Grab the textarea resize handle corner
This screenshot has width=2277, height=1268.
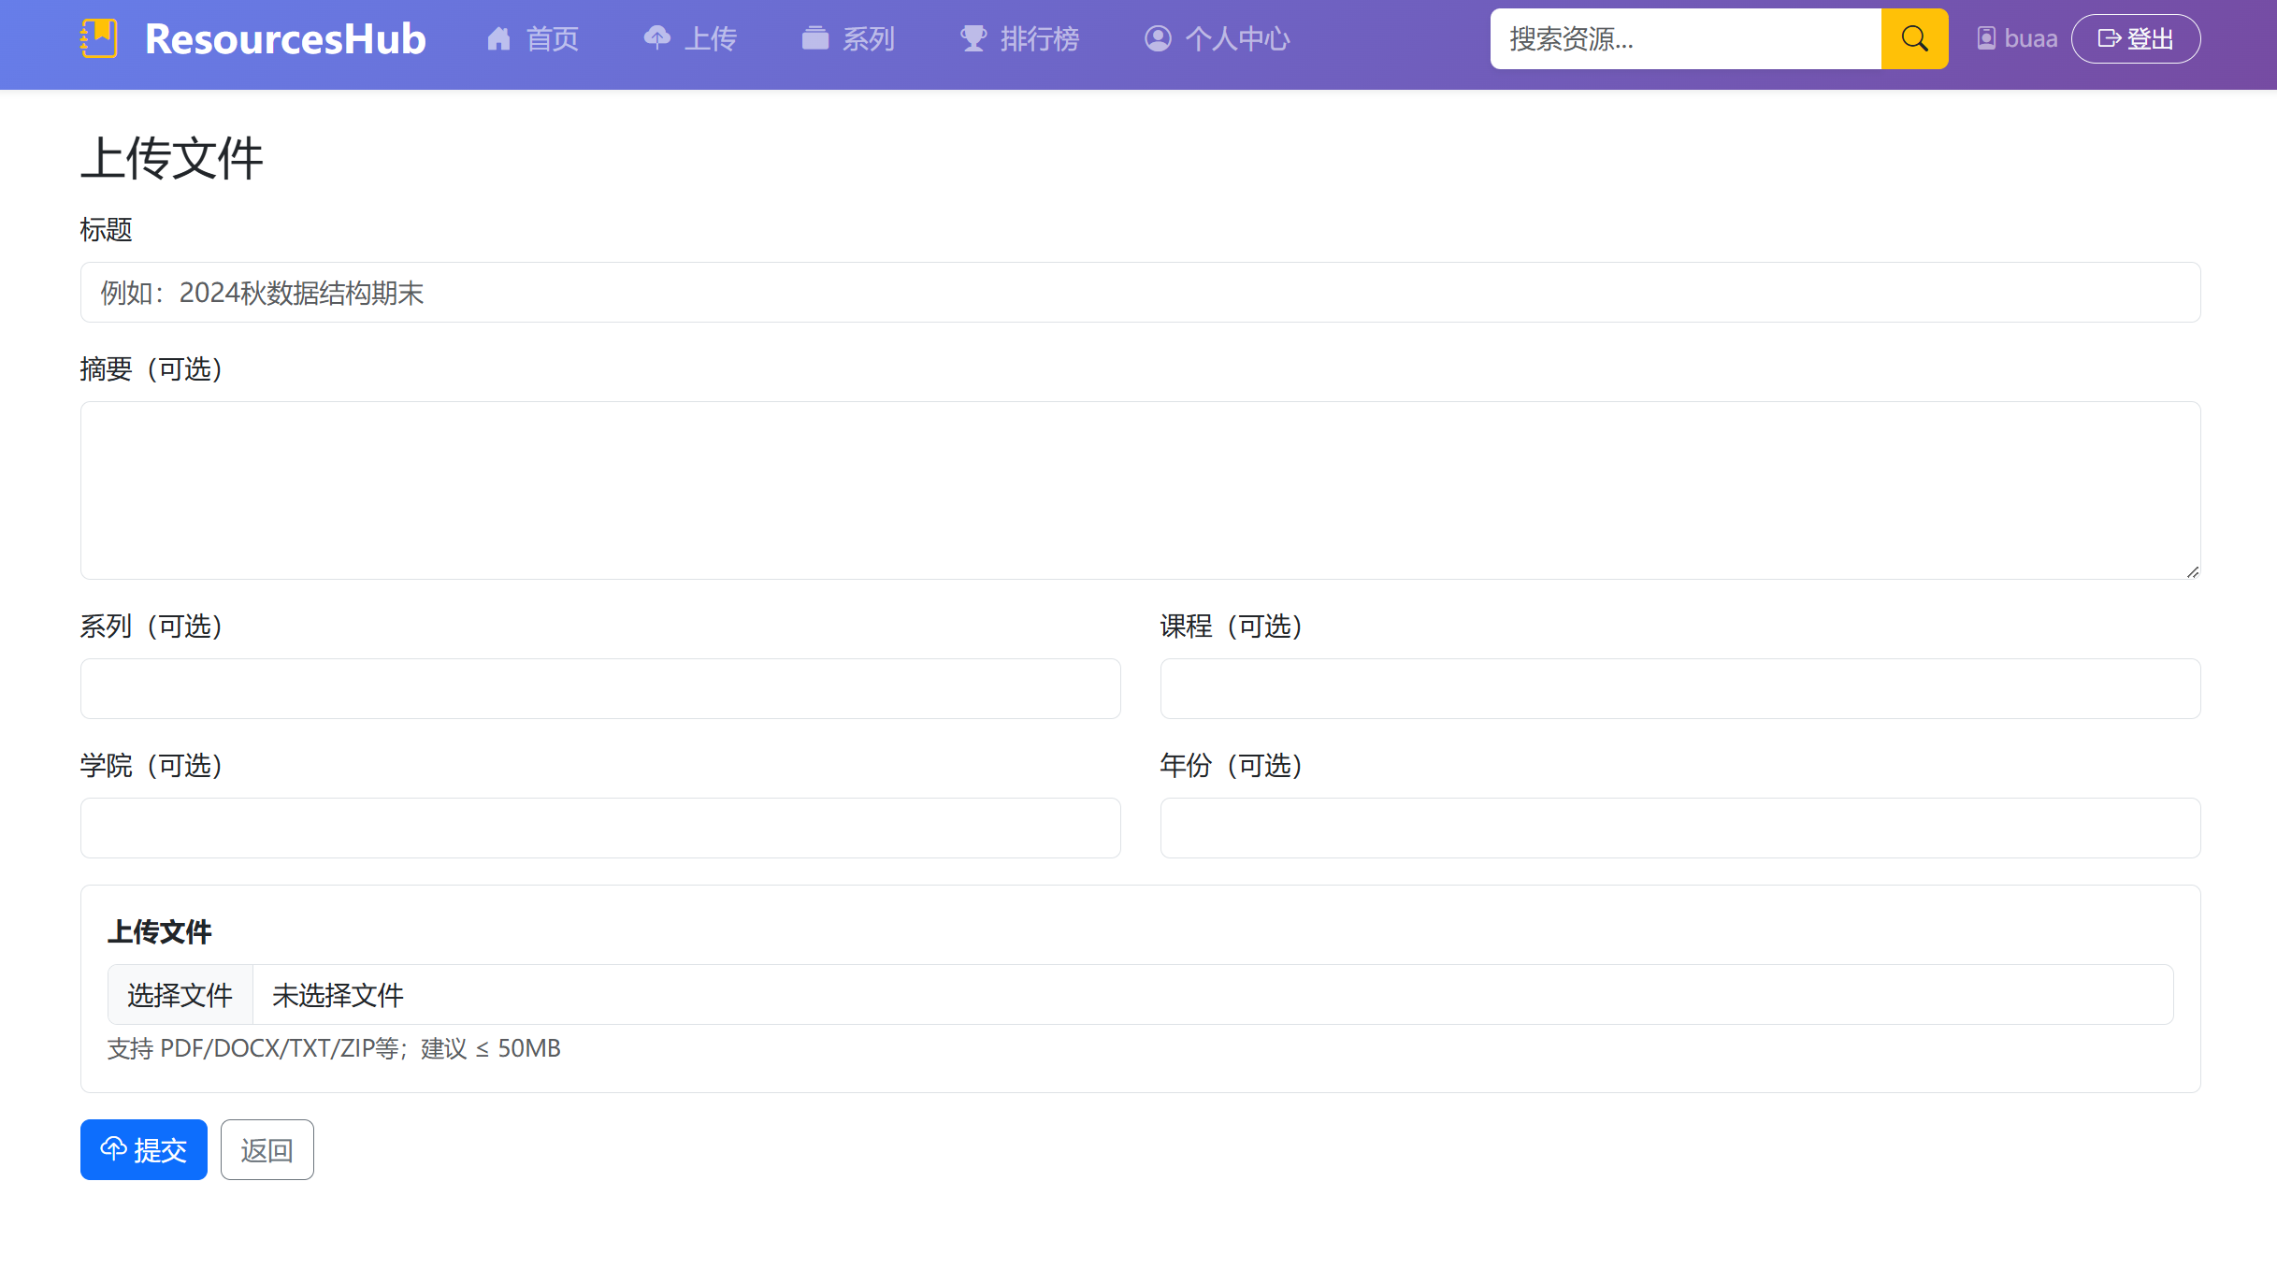point(2192,571)
